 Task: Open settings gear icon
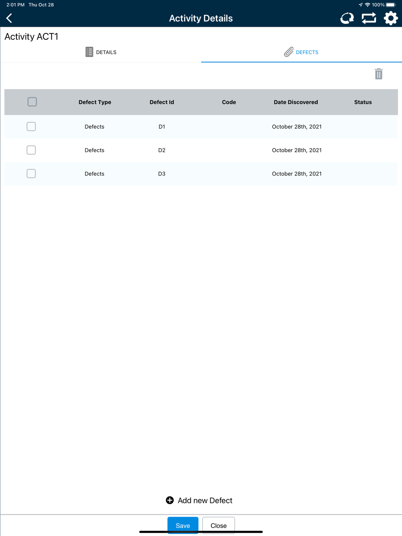[x=390, y=18]
